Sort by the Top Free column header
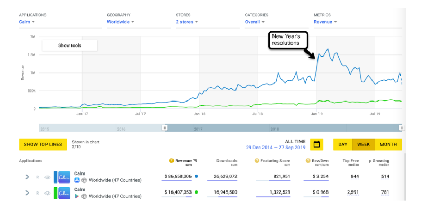 (x=351, y=161)
